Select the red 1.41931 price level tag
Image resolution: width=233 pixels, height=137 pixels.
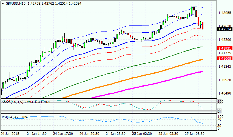coord(224,48)
